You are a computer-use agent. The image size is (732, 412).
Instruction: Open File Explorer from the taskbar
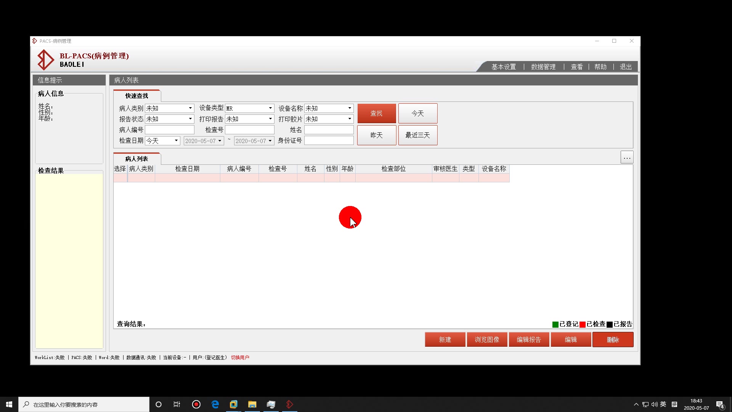coord(252,404)
